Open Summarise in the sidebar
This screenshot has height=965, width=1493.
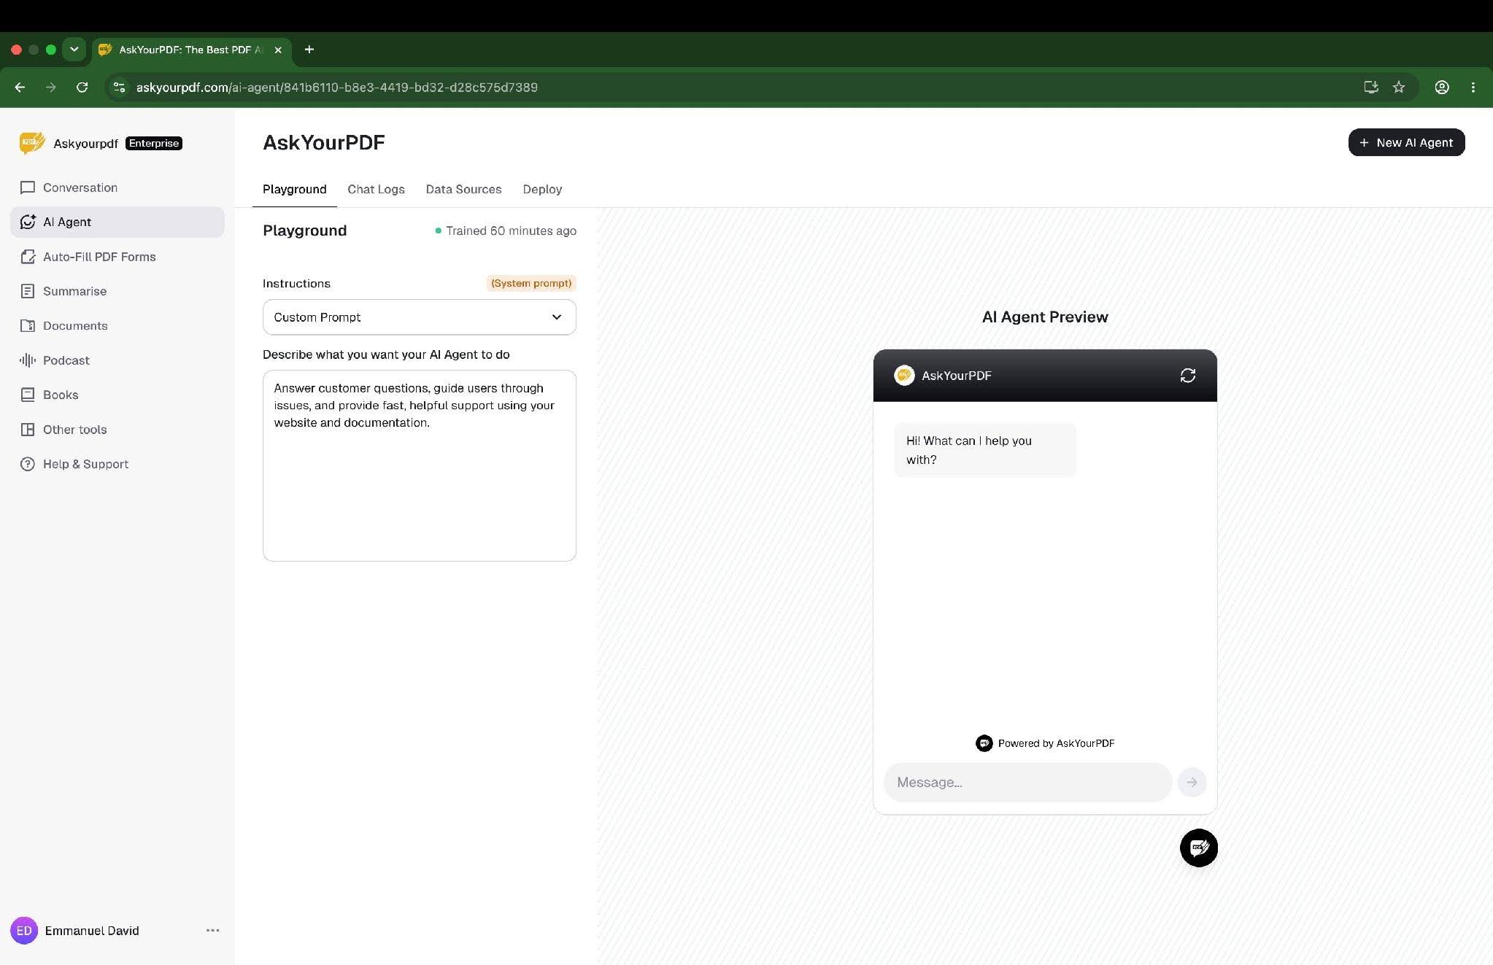[117, 291]
